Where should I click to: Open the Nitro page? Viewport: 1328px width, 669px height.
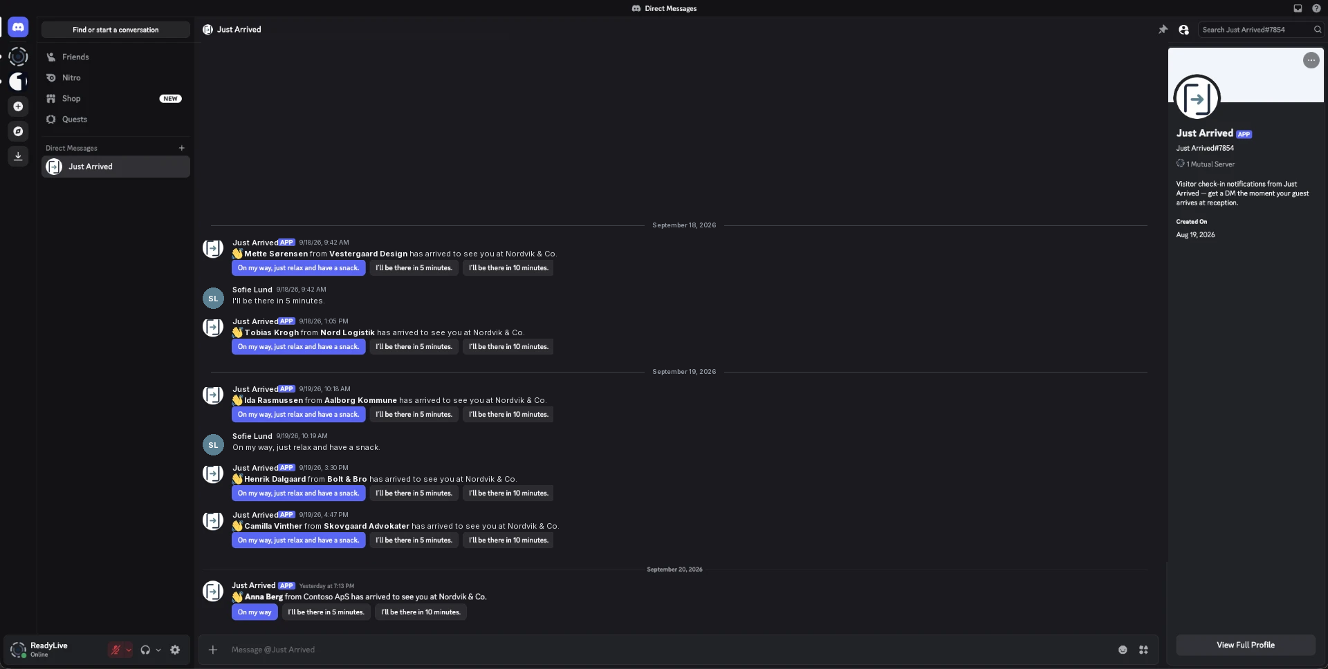coord(116,77)
